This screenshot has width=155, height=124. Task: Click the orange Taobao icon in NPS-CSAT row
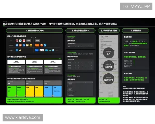(x=20, y=45)
